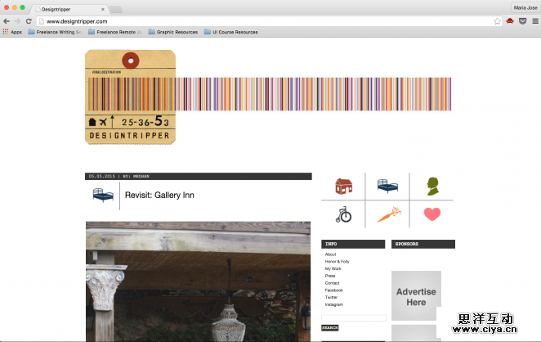
Task: Click the SPONSORS section header
Action: [423, 244]
